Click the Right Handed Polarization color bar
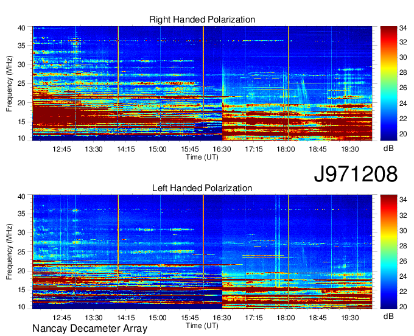This screenshot has height=336, width=414. tap(388, 83)
